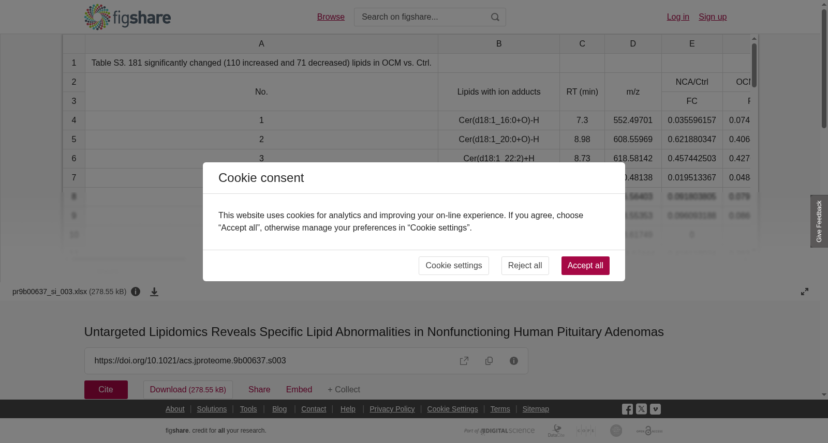Accept all cookies

(x=585, y=266)
